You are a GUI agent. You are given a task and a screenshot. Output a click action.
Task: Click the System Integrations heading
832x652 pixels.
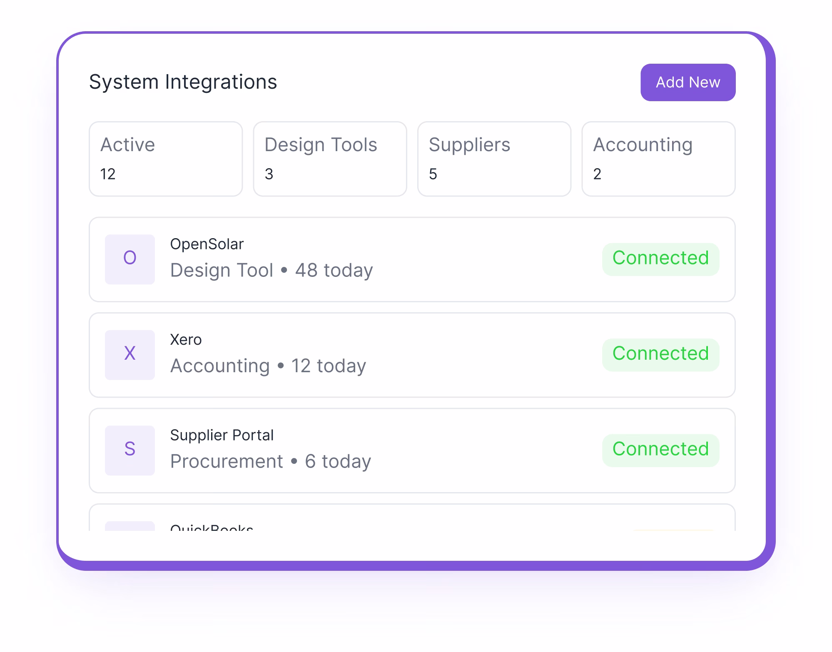pyautogui.click(x=183, y=82)
